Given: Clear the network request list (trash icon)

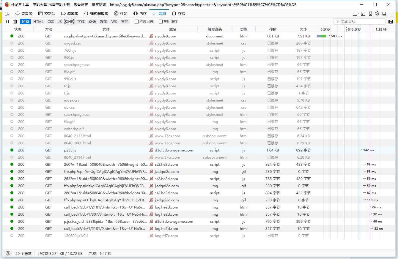Looking at the screenshot, I should point(15,22).
